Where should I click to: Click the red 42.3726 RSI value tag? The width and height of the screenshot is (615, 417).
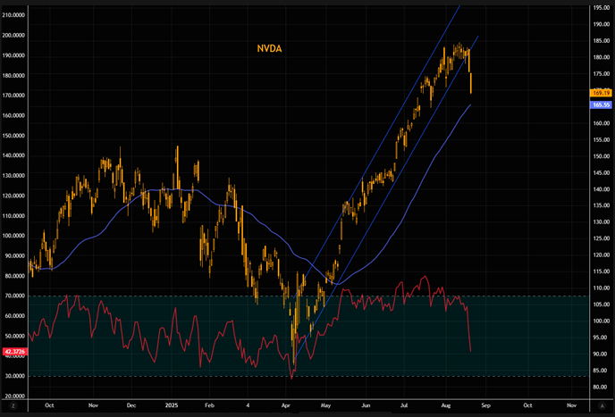click(x=13, y=351)
